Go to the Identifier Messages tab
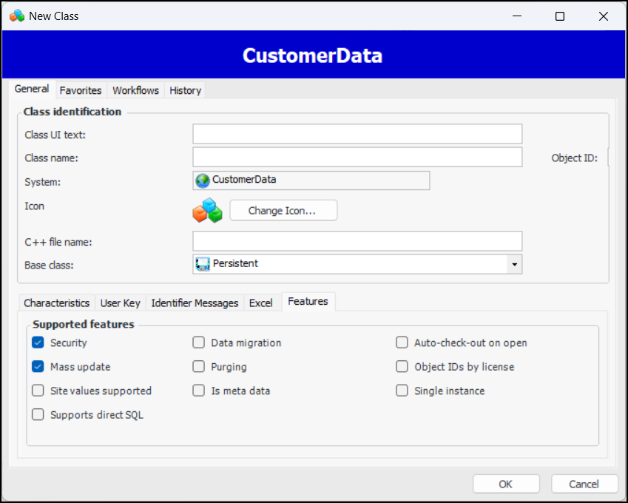Viewport: 628px width, 503px height. pyautogui.click(x=195, y=303)
